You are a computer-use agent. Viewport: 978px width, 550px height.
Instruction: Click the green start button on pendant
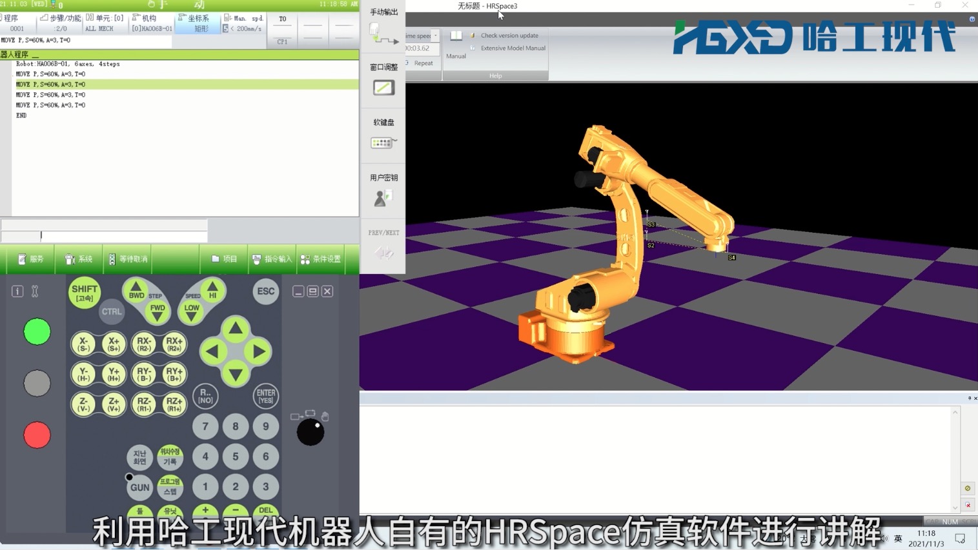coord(37,331)
